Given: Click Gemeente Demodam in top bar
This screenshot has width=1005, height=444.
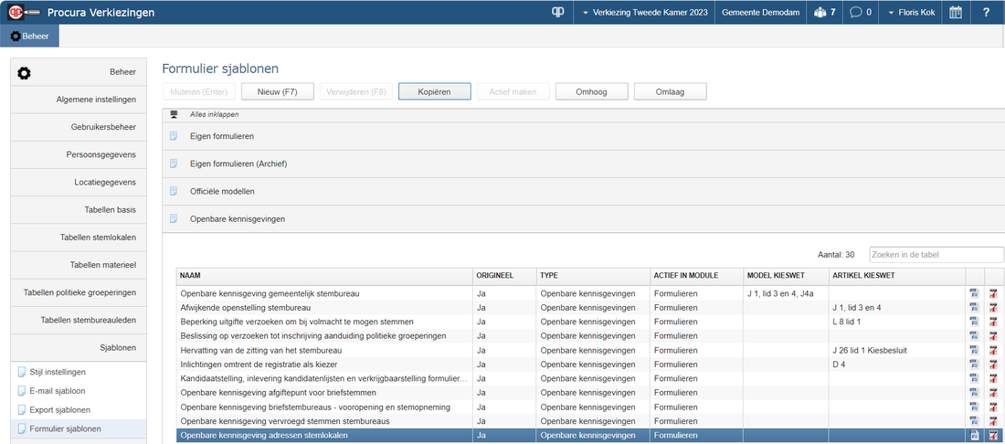Looking at the screenshot, I should (x=761, y=12).
